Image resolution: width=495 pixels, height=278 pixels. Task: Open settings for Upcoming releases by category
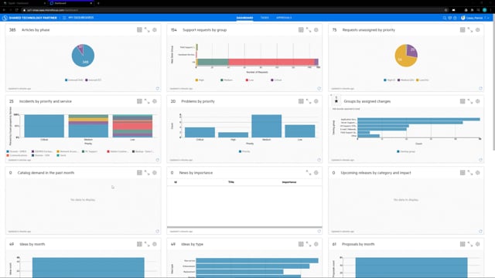coord(478,173)
